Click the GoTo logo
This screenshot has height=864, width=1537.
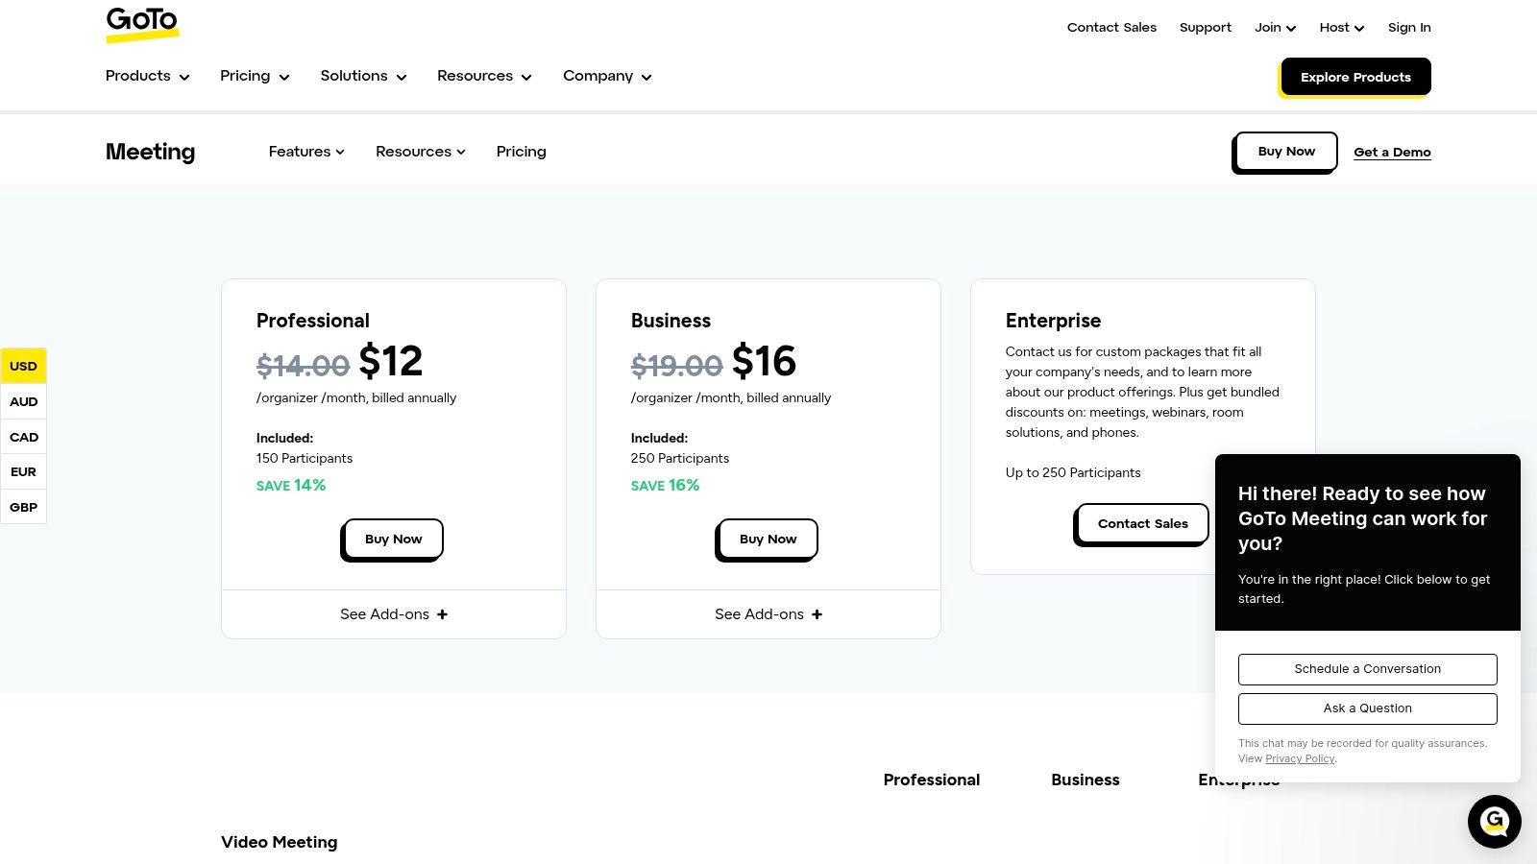pos(142,24)
